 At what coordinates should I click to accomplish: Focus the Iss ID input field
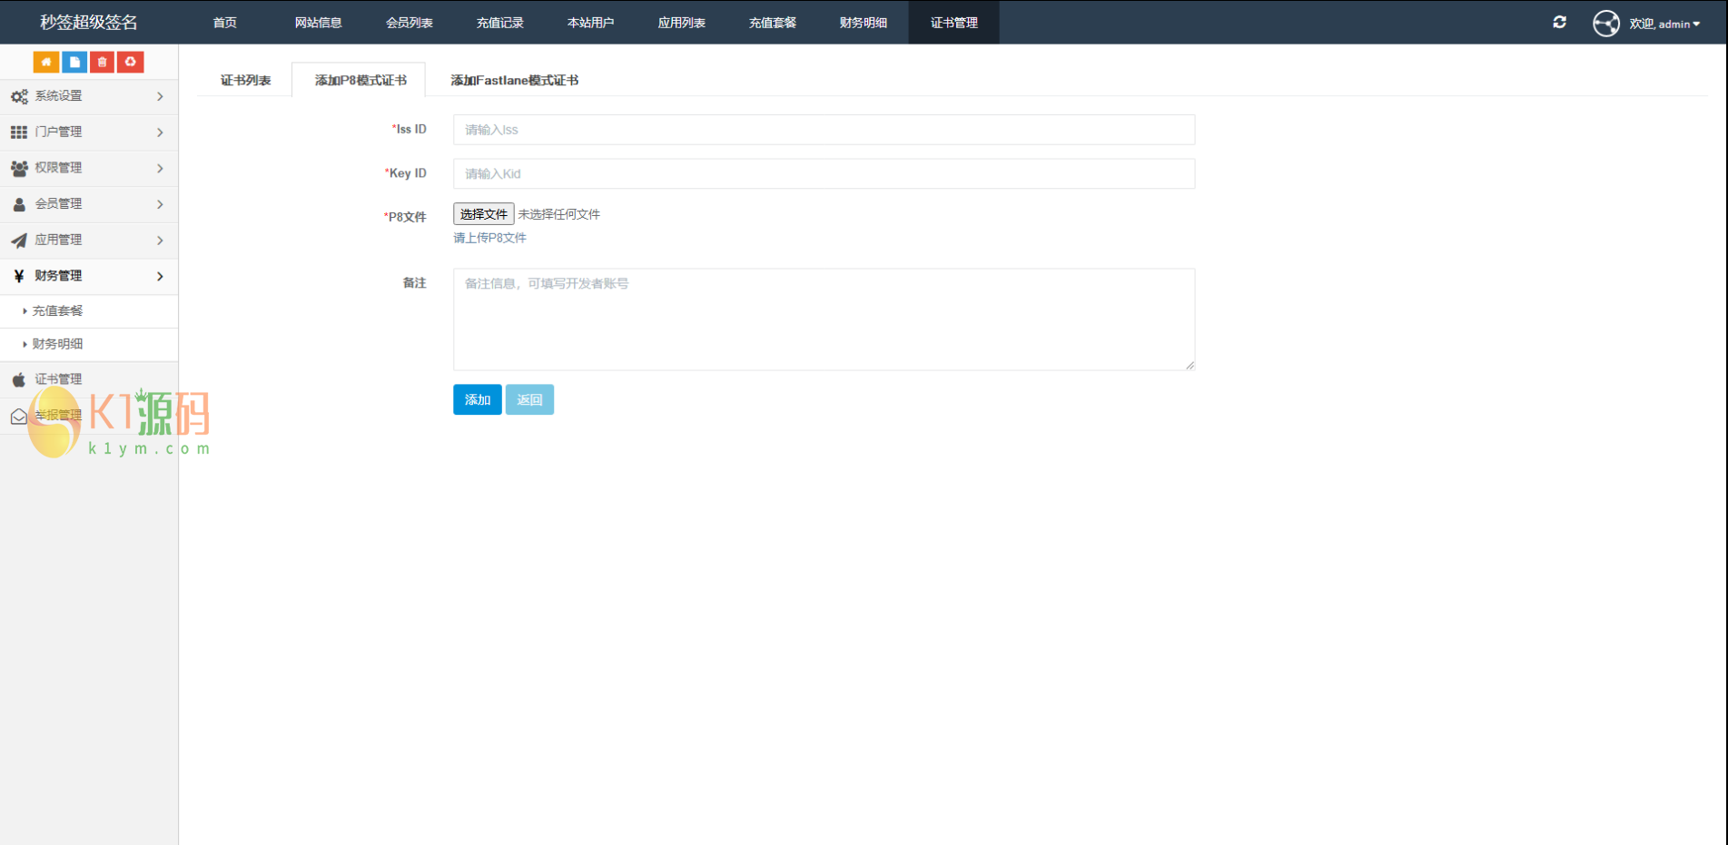824,130
